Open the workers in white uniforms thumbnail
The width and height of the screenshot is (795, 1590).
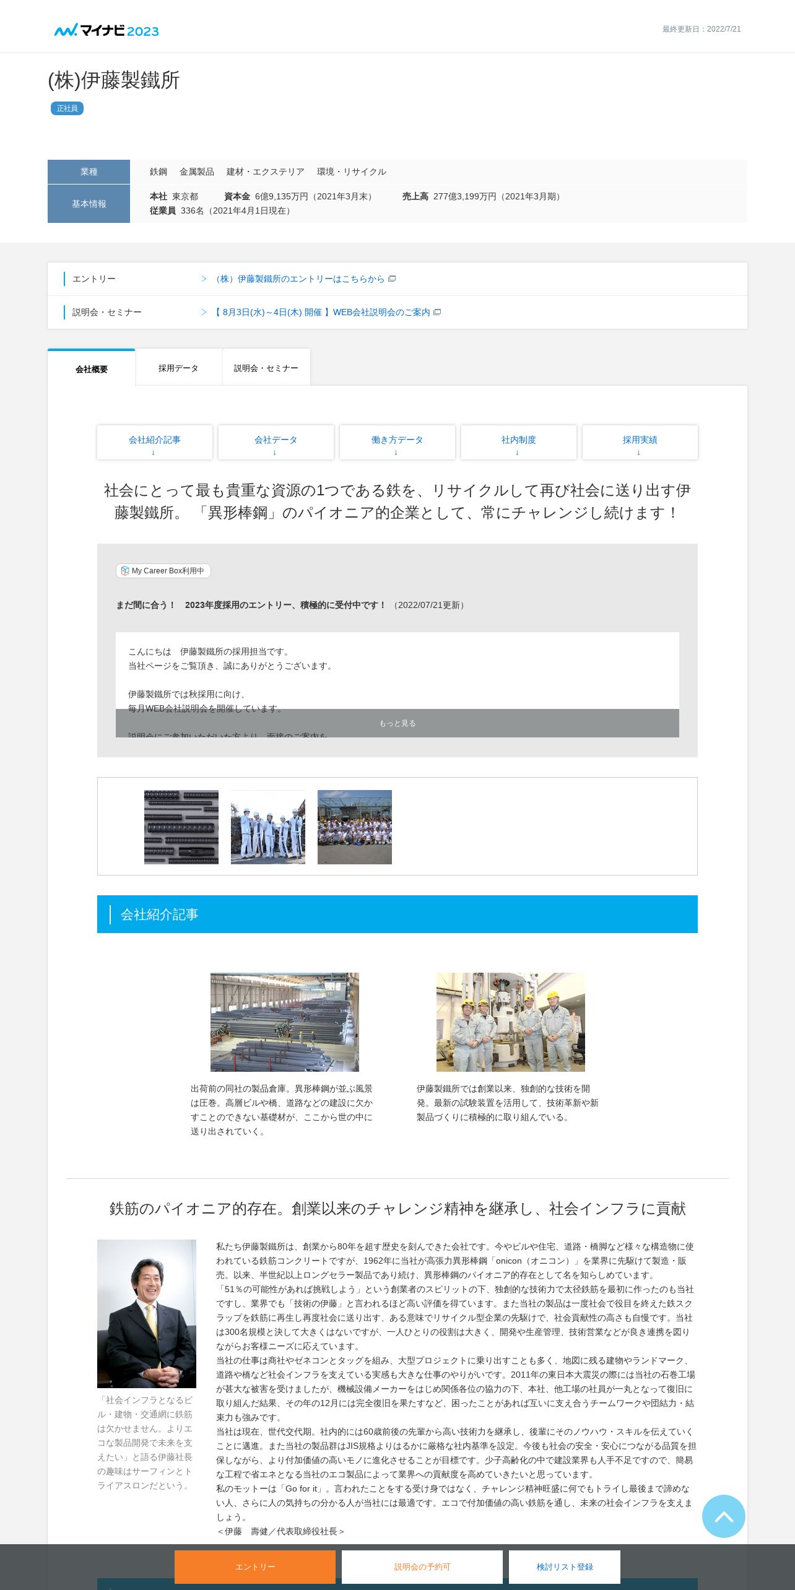coord(268,827)
